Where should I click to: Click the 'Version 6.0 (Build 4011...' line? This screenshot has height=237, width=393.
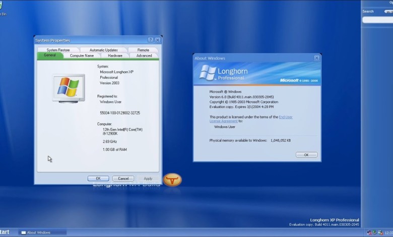(x=241, y=97)
